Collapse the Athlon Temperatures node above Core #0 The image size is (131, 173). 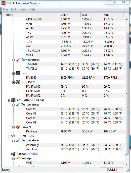13,105
